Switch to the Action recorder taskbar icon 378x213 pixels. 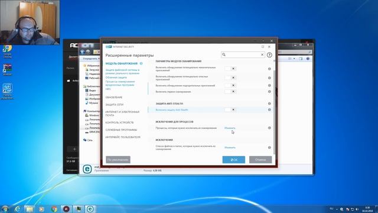pos(66,209)
